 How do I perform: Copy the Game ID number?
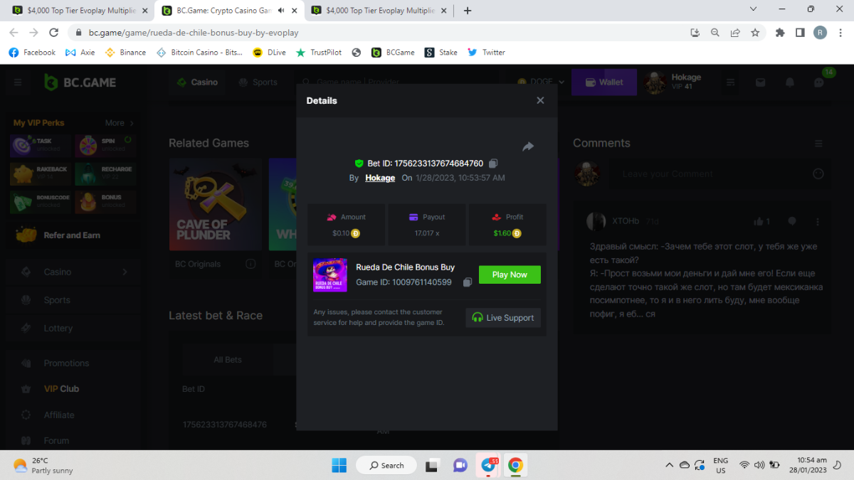tap(468, 282)
